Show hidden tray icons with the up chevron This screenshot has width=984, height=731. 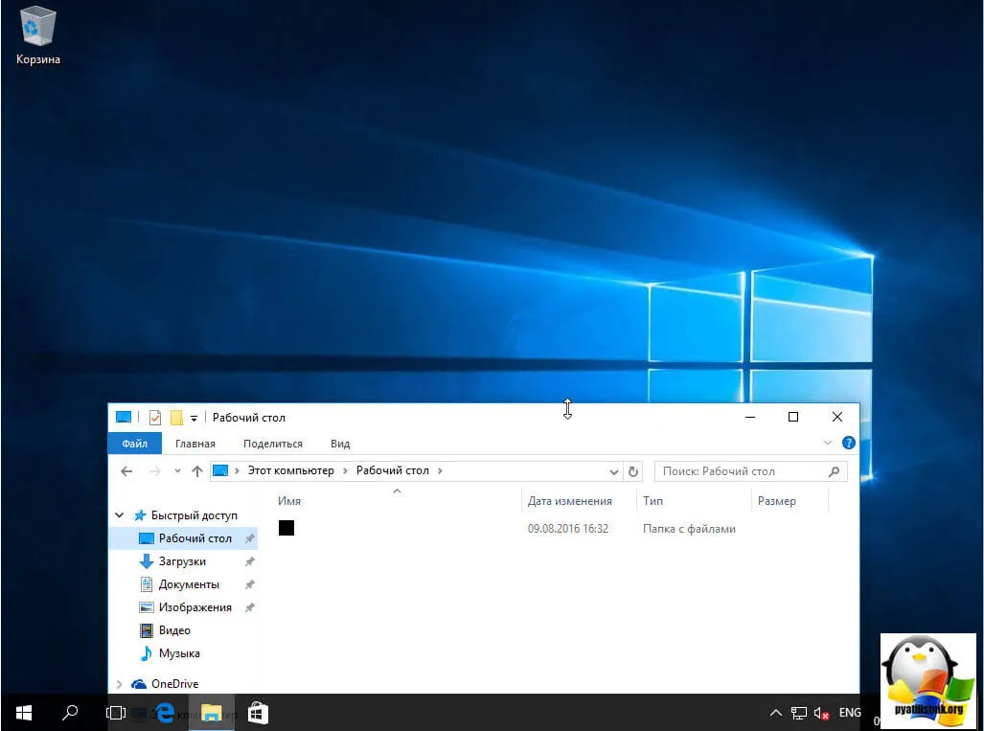coord(776,713)
